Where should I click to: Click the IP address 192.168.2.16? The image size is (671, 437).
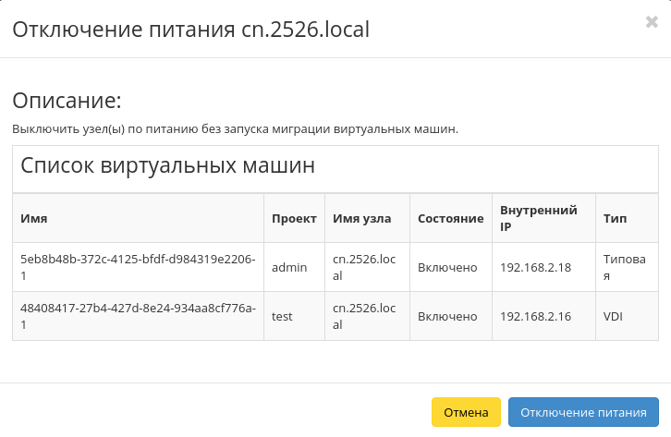coord(535,316)
